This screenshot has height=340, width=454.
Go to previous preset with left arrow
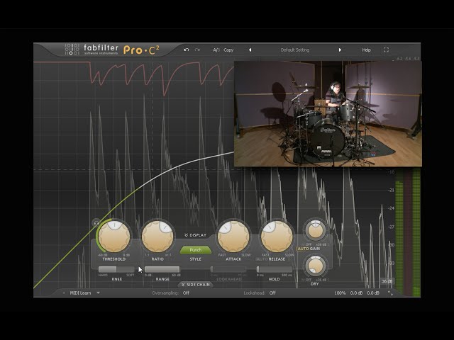(250, 50)
